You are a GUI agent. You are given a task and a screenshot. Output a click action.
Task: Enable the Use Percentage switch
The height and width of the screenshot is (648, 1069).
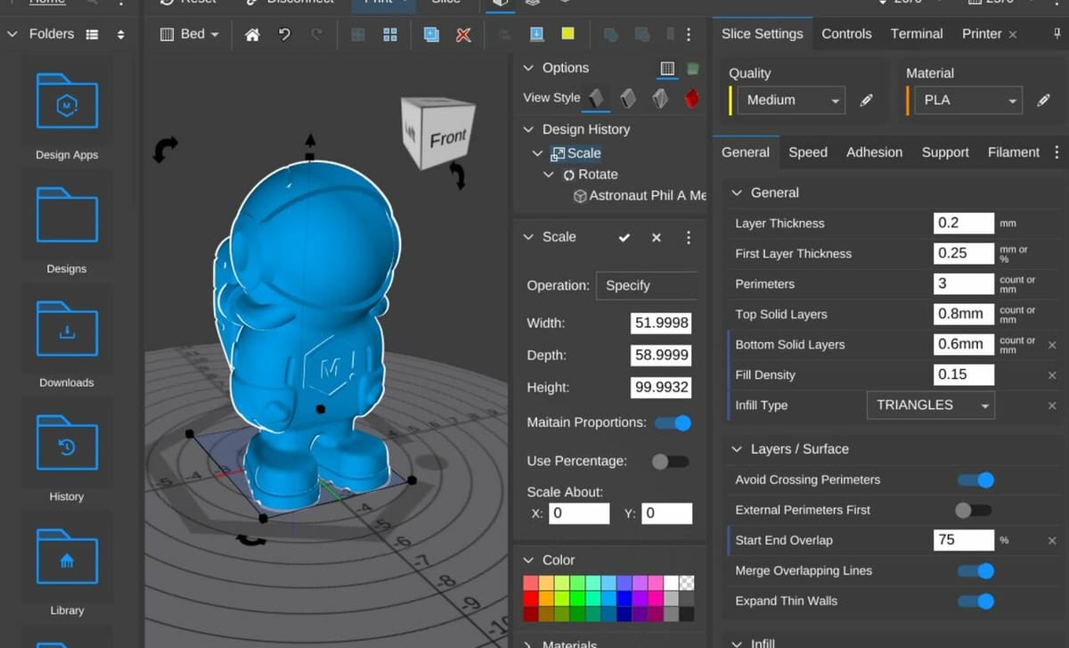[670, 462]
